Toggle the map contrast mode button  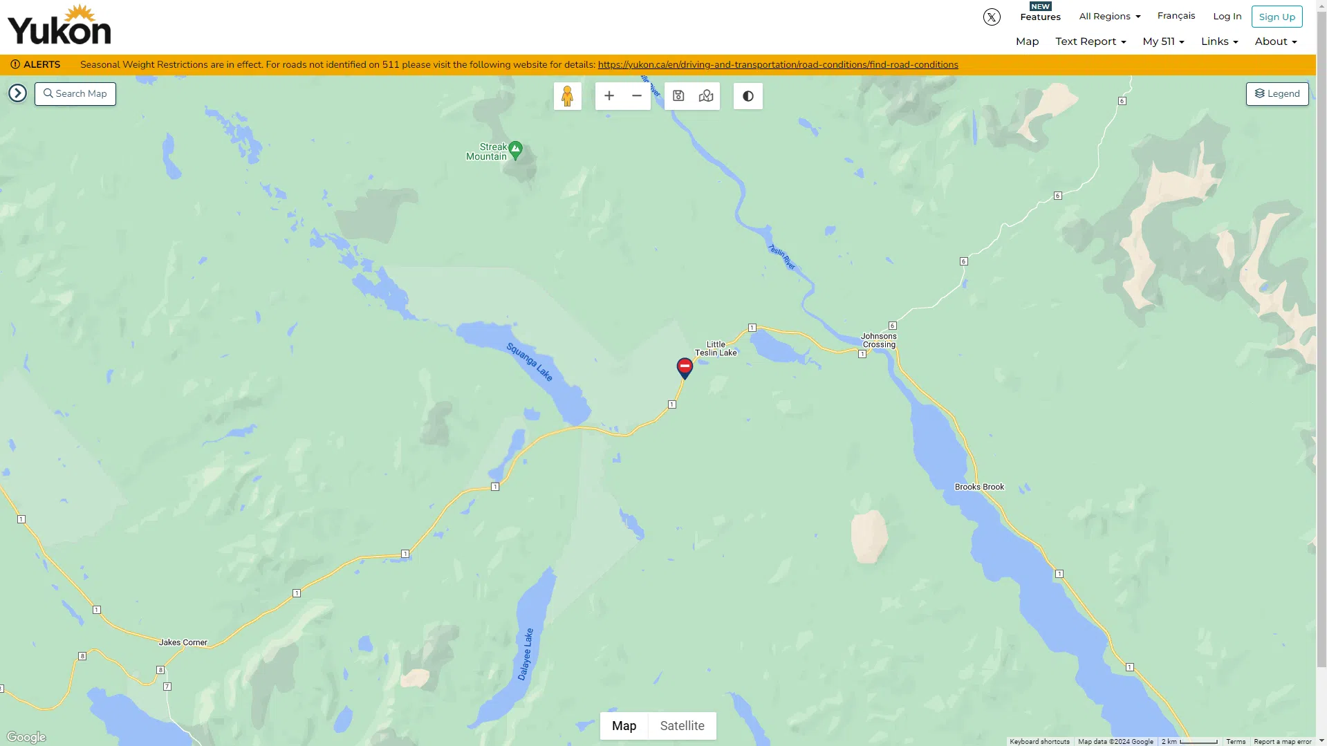tap(748, 96)
